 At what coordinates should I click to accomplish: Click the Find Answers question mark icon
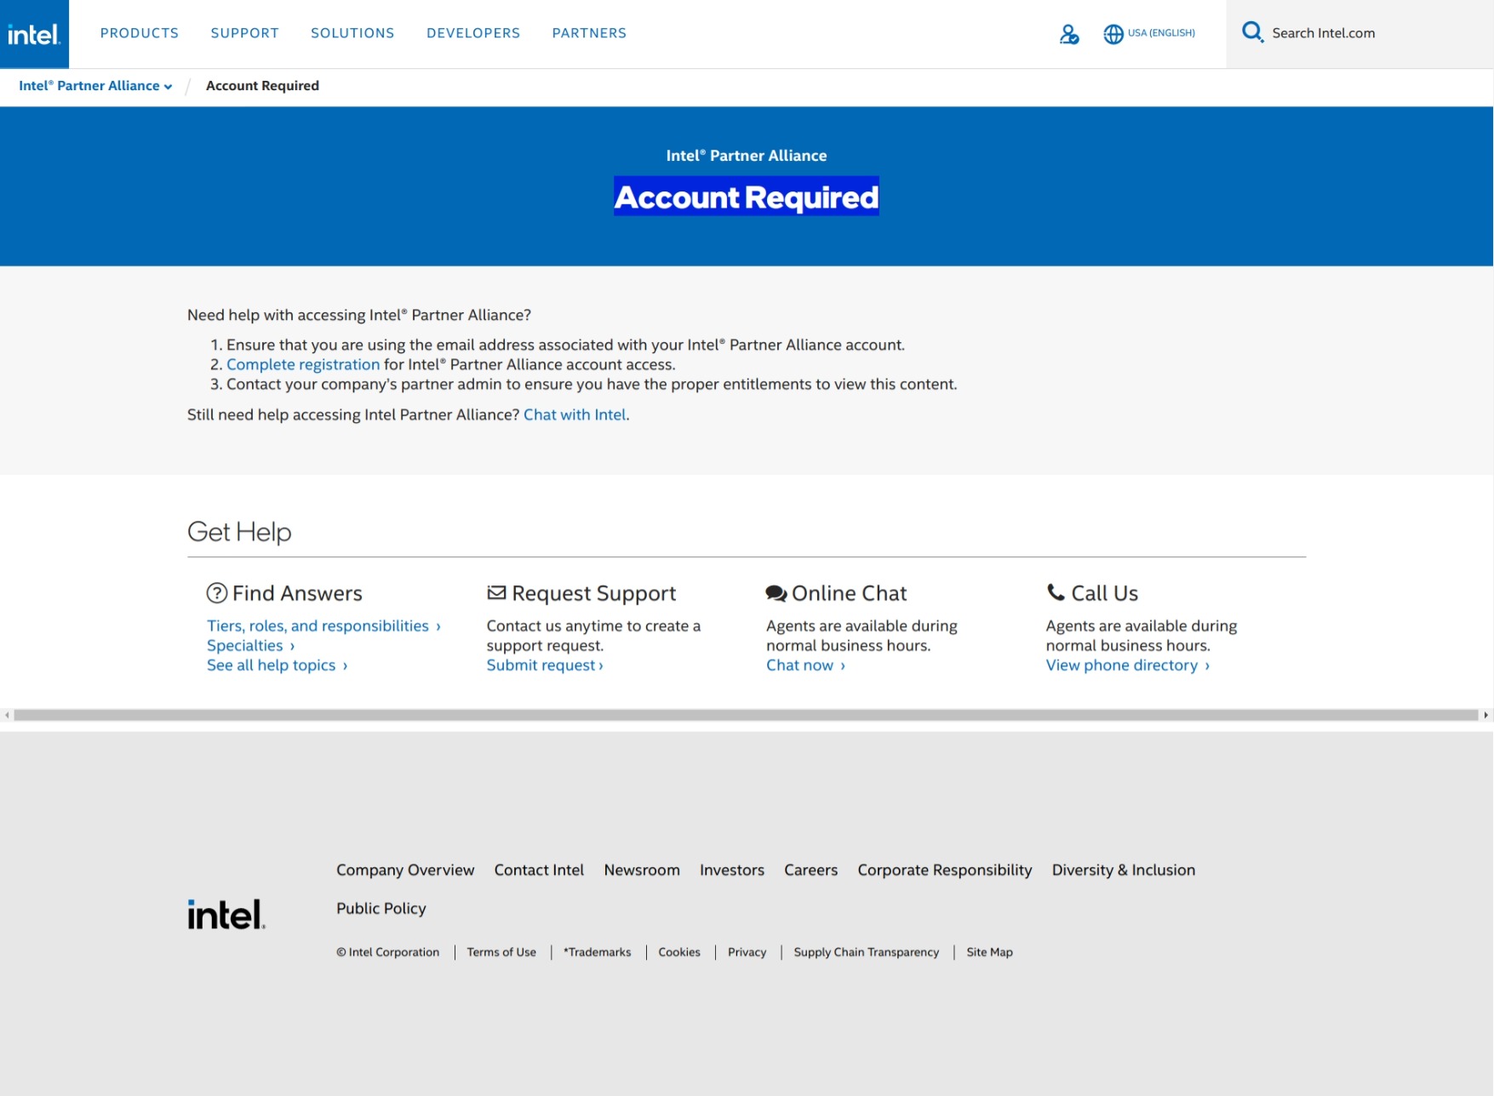217,593
